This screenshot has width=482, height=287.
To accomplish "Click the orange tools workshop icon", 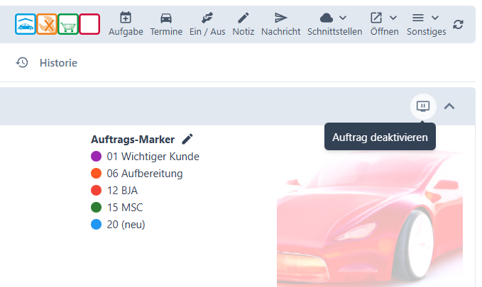I will pos(46,24).
